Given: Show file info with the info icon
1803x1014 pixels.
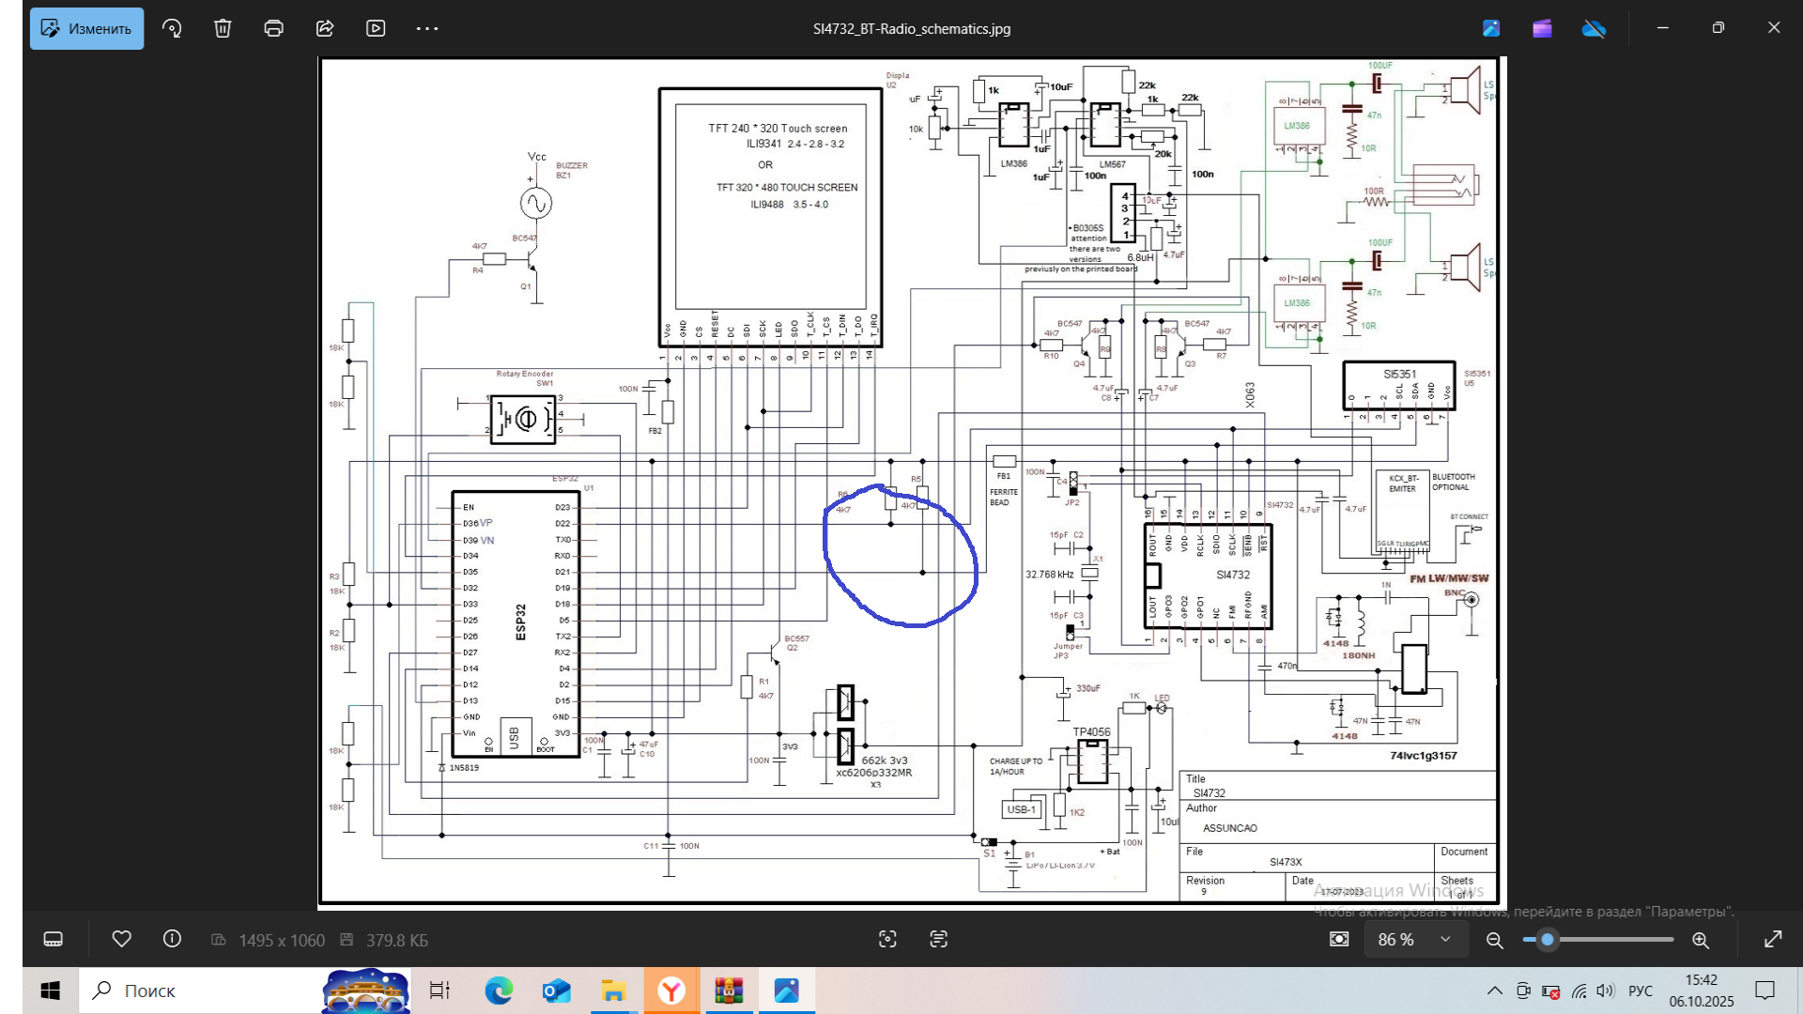Looking at the screenshot, I should point(172,939).
